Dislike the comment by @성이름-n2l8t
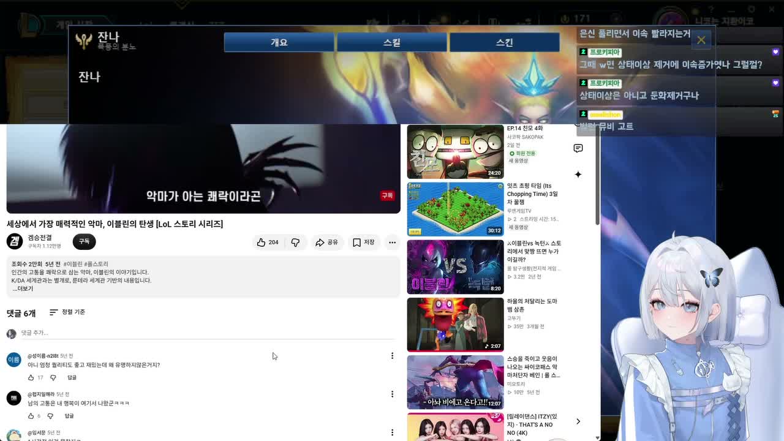 point(53,377)
